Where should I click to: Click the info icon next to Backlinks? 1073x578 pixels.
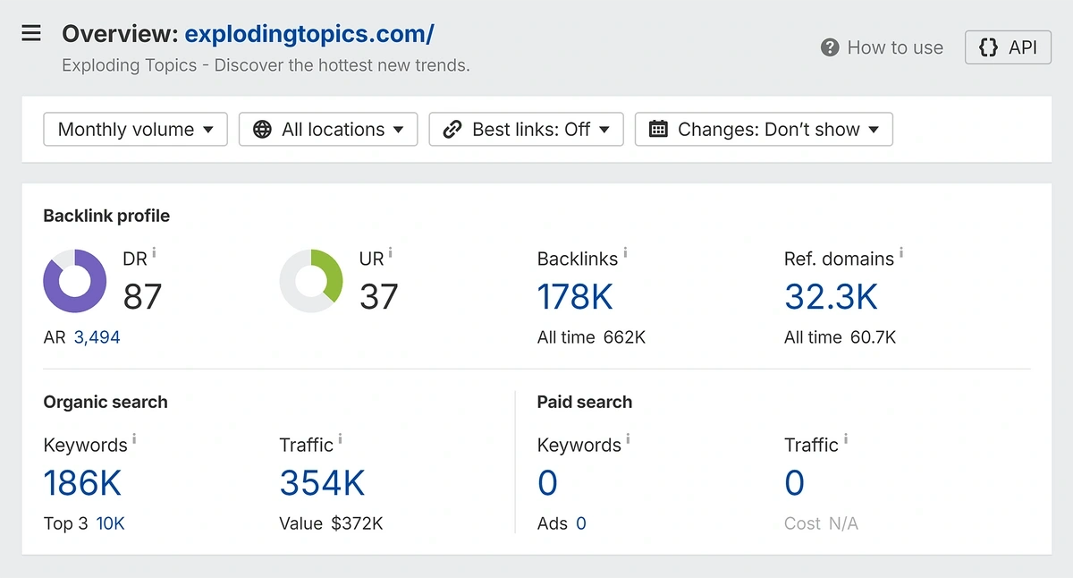[625, 254]
